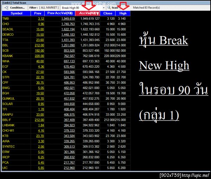The width and height of the screenshot is (211, 179).
Task: Sort by Prev AccVal(KB) column header
Action: 60,13
